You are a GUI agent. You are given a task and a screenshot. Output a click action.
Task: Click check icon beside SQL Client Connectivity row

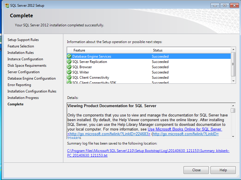69,77
